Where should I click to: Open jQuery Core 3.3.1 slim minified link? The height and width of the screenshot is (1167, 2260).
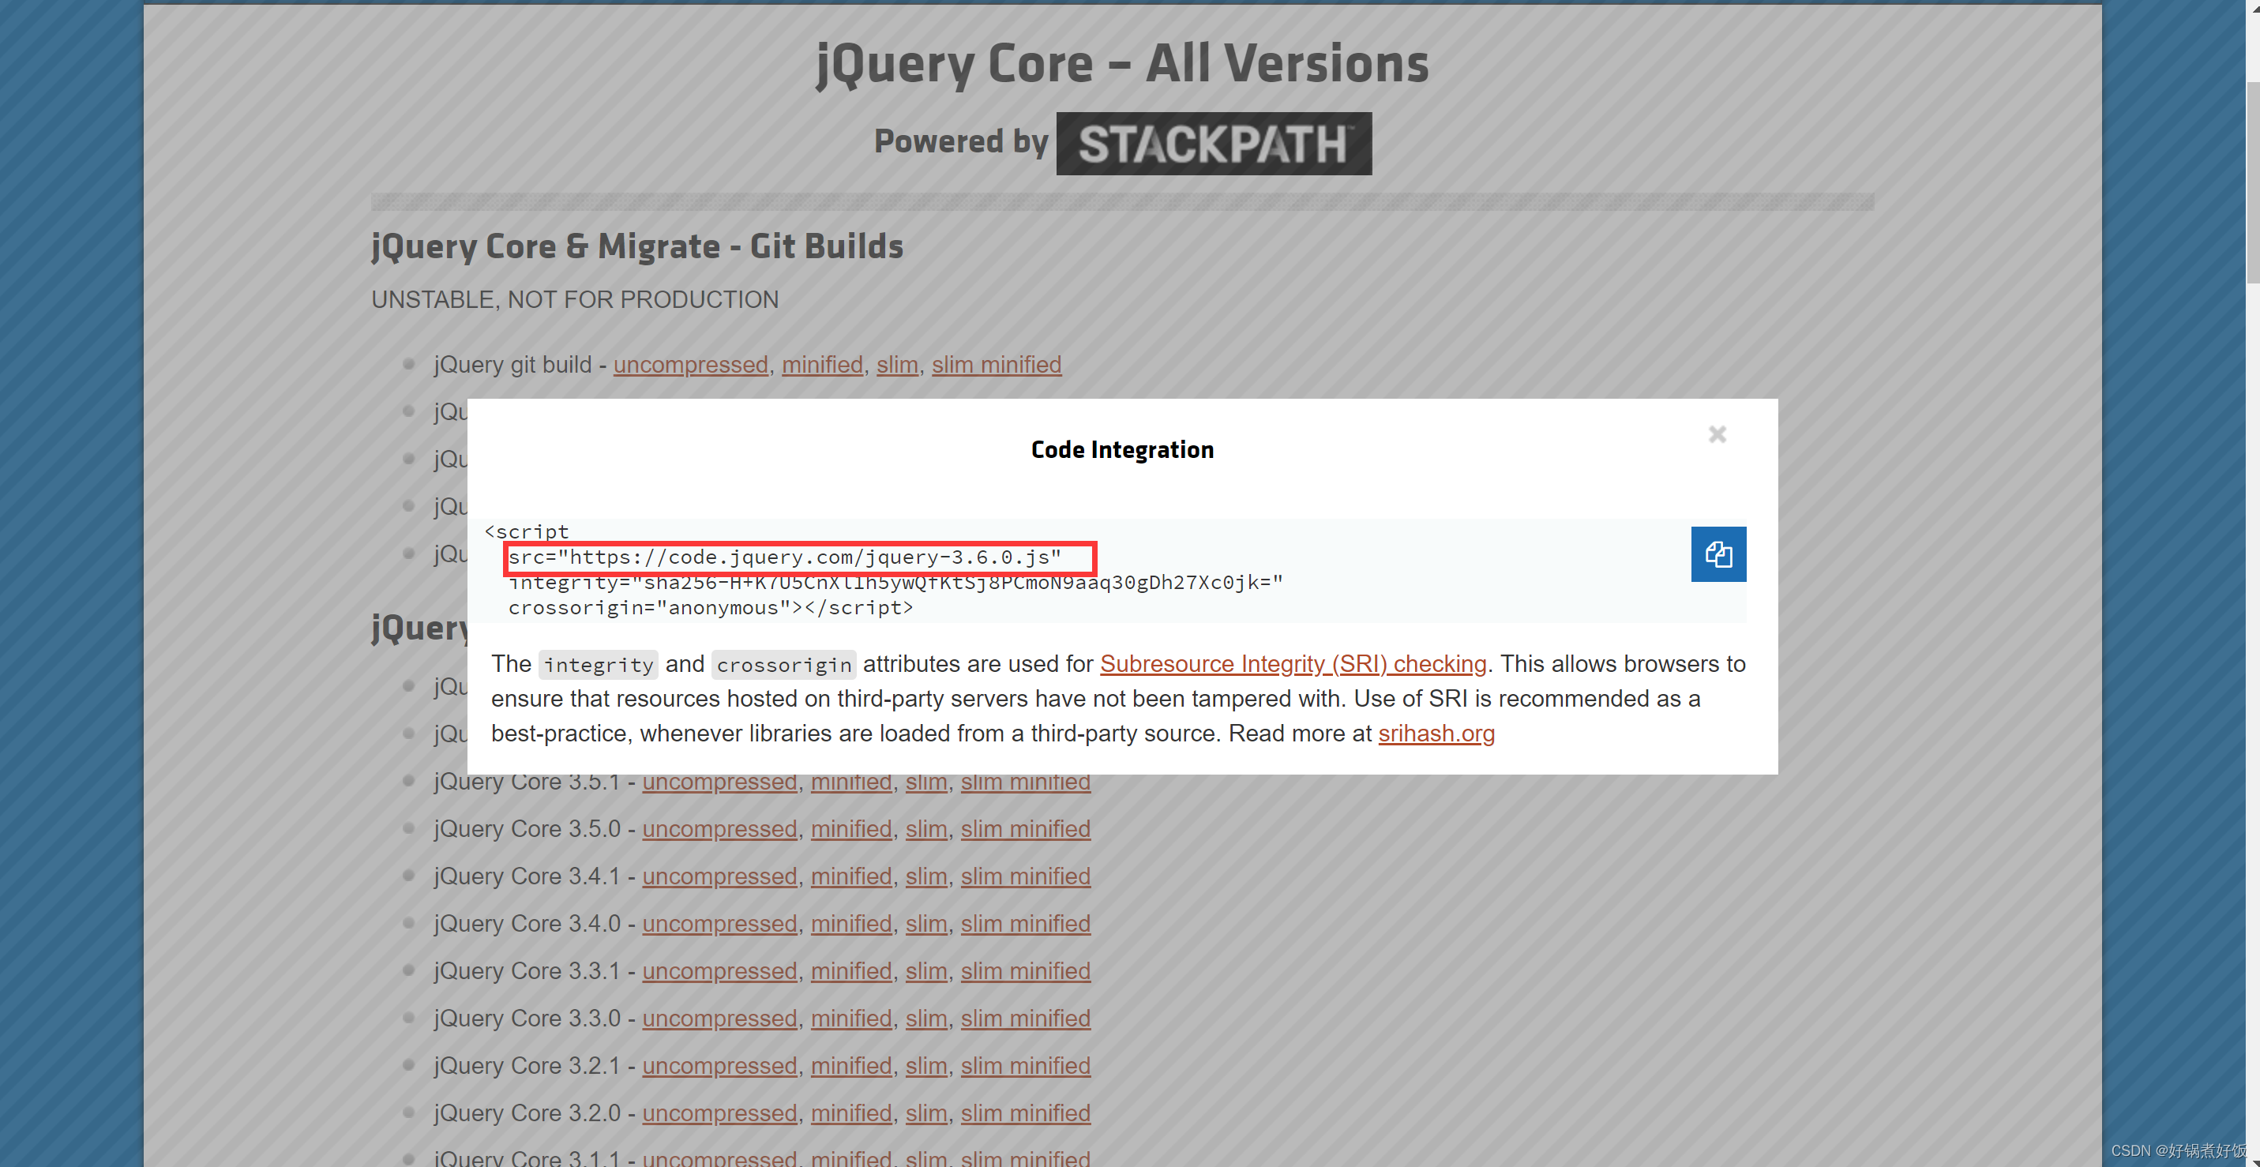1025,970
